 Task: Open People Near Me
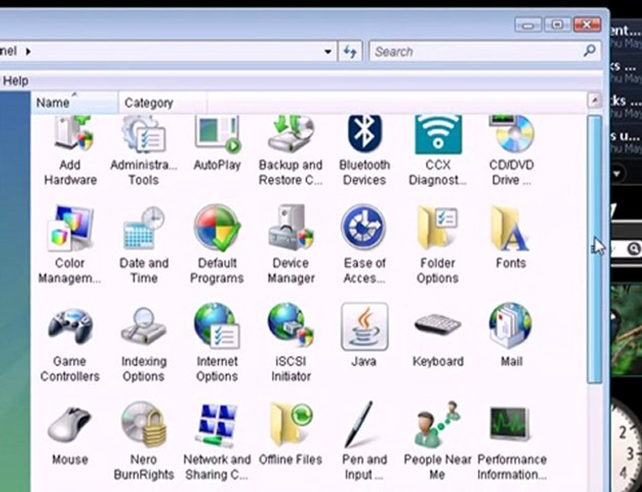click(x=438, y=441)
